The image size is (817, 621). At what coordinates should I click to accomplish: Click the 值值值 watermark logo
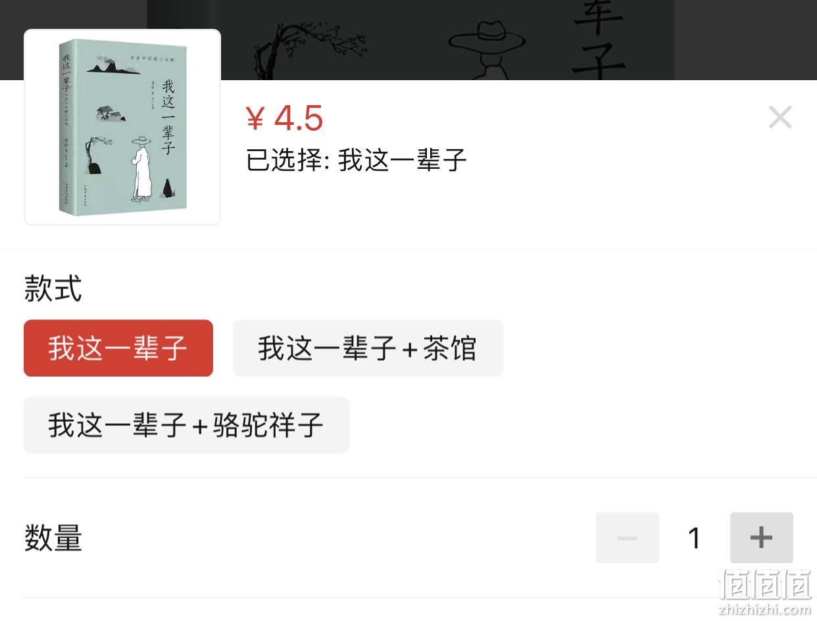point(764,585)
